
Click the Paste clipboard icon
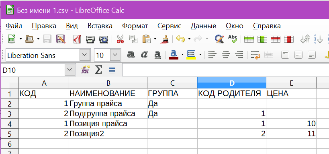(x=147, y=39)
